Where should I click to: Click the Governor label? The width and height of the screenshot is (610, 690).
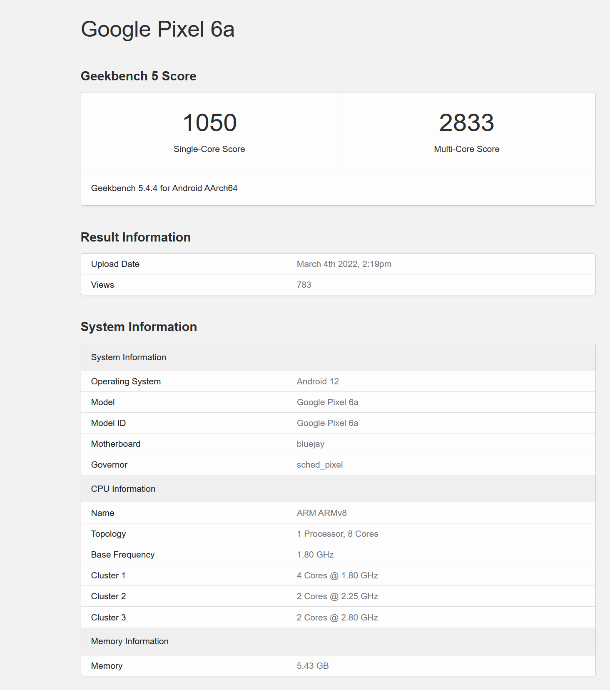(x=109, y=465)
